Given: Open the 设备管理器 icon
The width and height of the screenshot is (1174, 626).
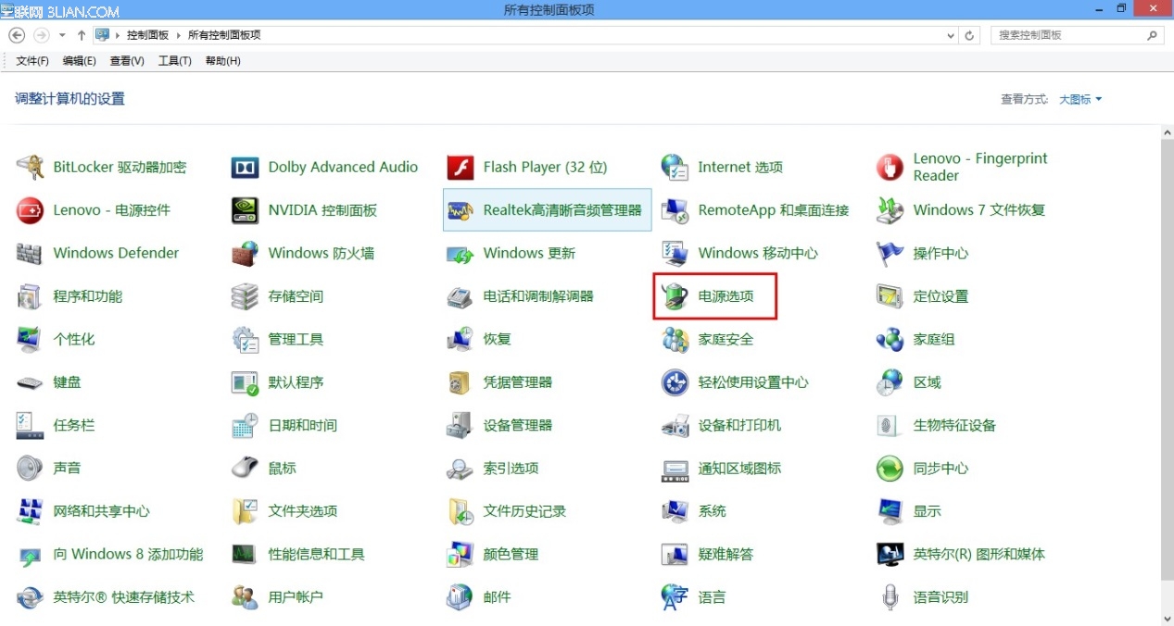Looking at the screenshot, I should tap(460, 425).
